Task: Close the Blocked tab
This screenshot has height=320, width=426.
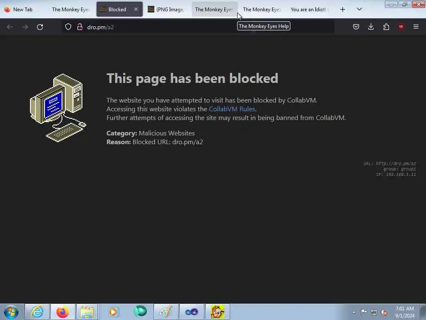Action: pos(136,9)
